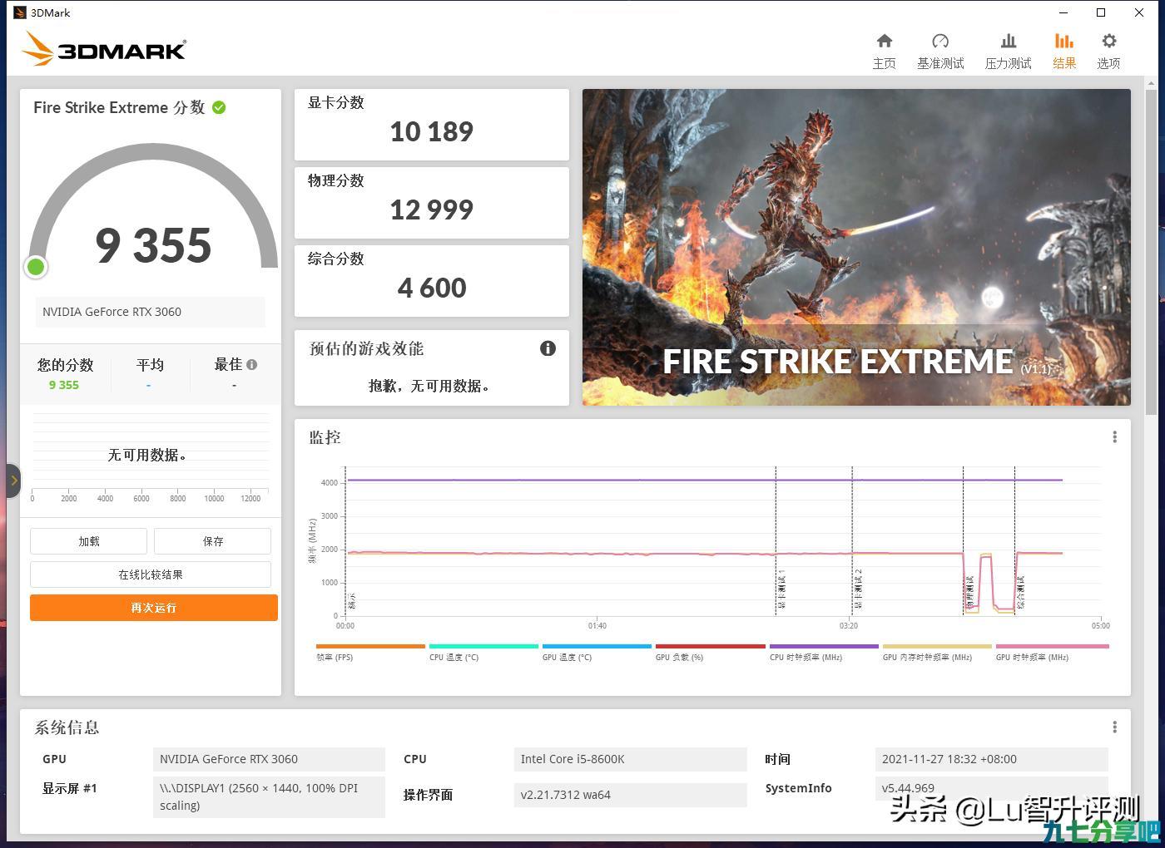Open the 主页 home tab

[x=884, y=51]
